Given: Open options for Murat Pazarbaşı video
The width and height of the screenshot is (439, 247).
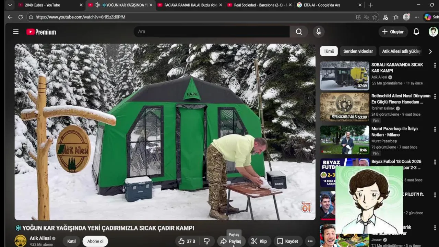Looking at the screenshot, I should pos(435,129).
